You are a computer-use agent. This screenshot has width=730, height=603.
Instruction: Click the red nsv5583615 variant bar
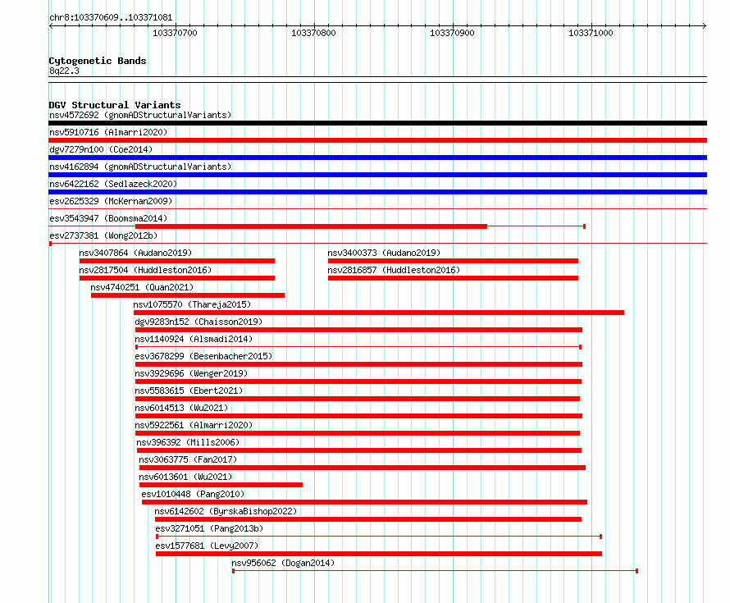coord(358,399)
